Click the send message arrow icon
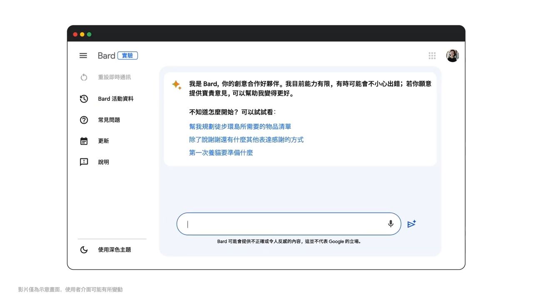Image resolution: width=533 pixels, height=300 pixels. point(411,224)
